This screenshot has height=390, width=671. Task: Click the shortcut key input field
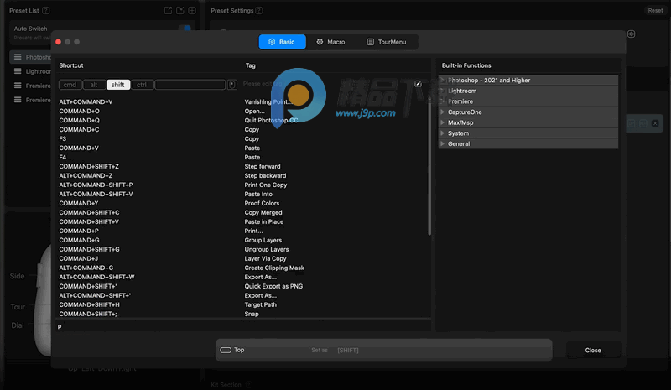click(190, 85)
